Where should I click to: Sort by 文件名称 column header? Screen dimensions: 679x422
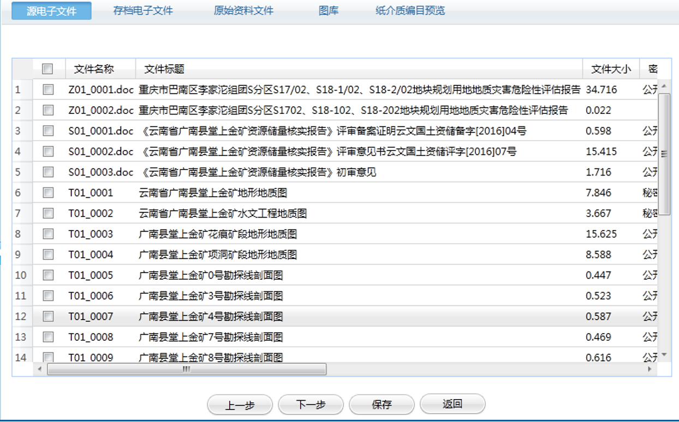pyautogui.click(x=100, y=69)
